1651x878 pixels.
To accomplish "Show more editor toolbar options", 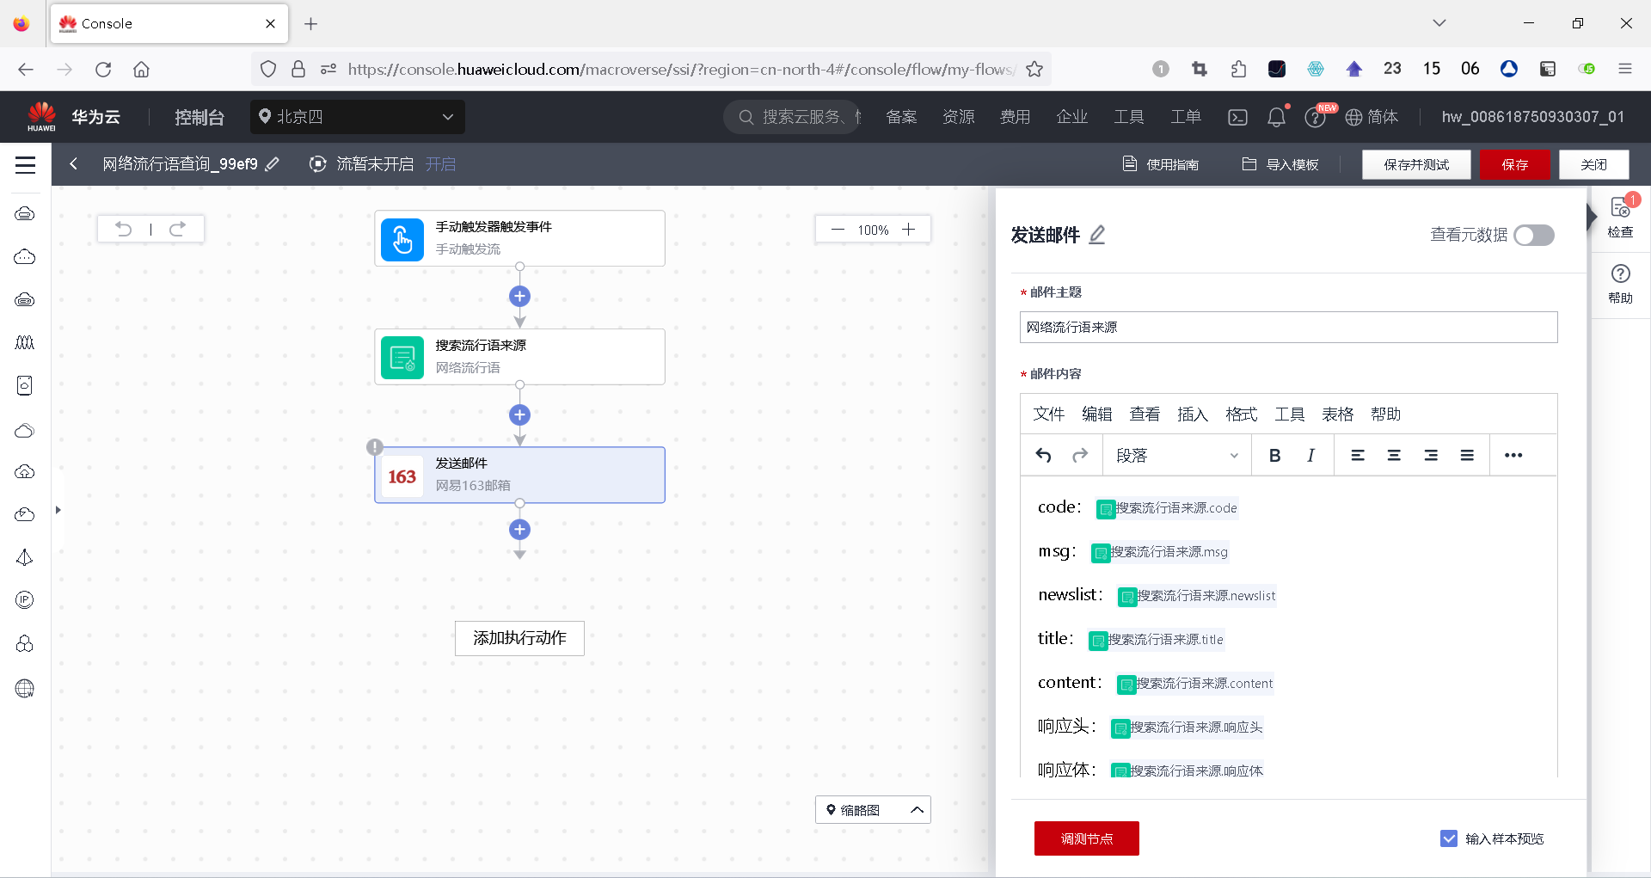I will 1513,456.
